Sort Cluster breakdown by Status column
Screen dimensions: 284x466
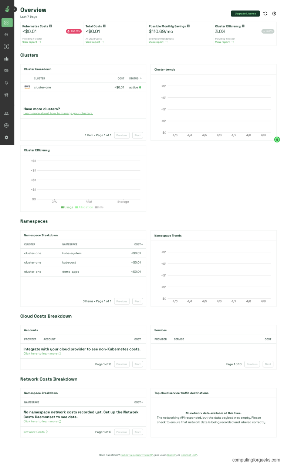(x=135, y=78)
